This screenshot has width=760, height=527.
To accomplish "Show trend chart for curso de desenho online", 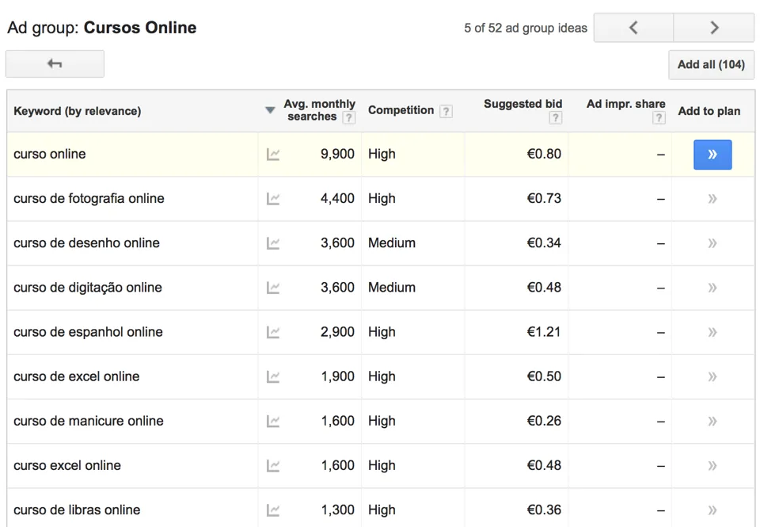I will 273,243.
